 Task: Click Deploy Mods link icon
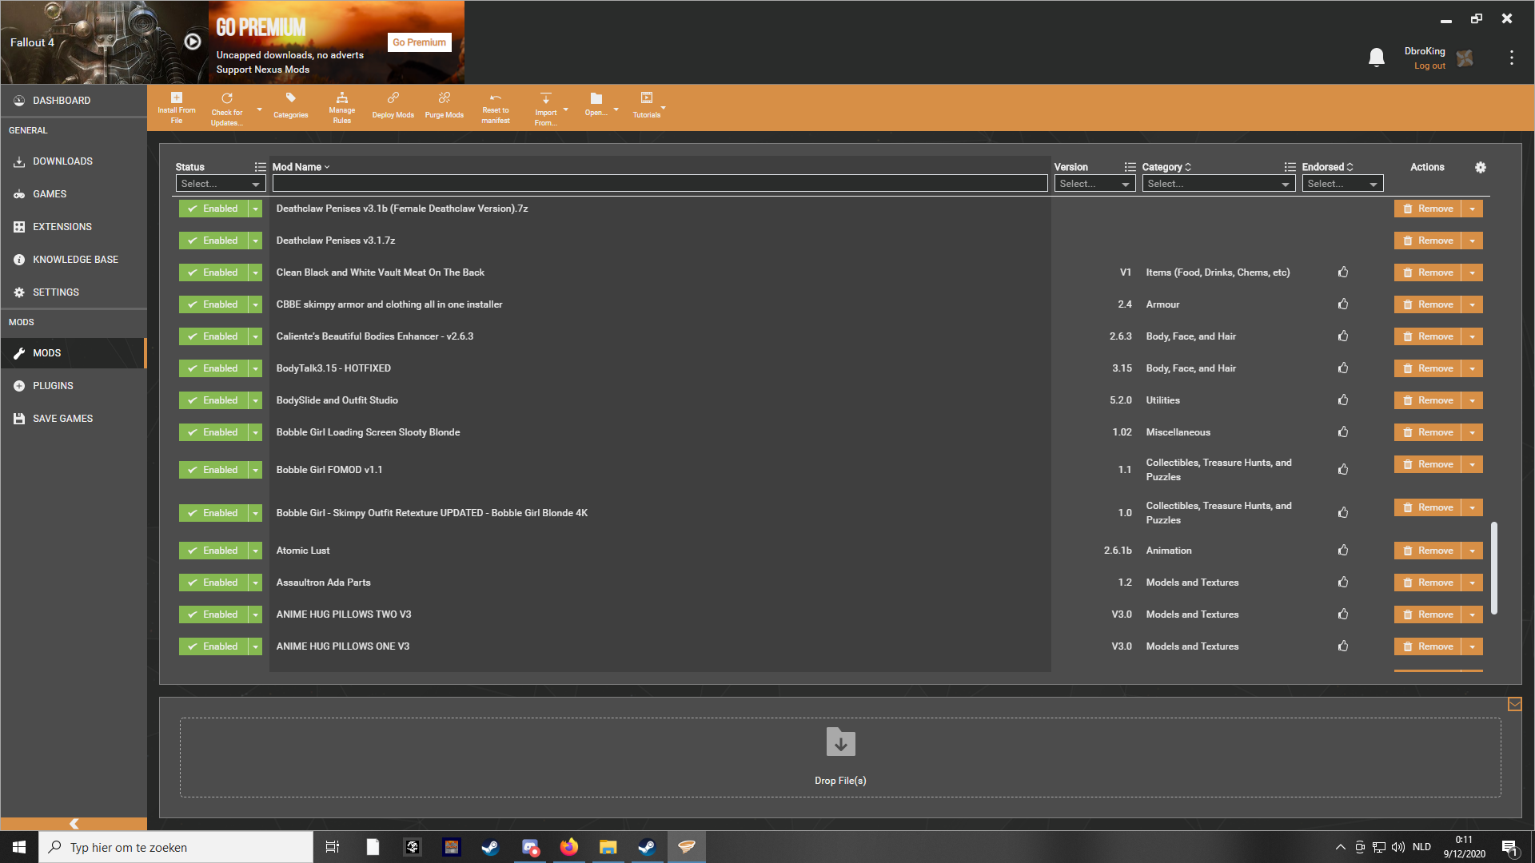(393, 98)
